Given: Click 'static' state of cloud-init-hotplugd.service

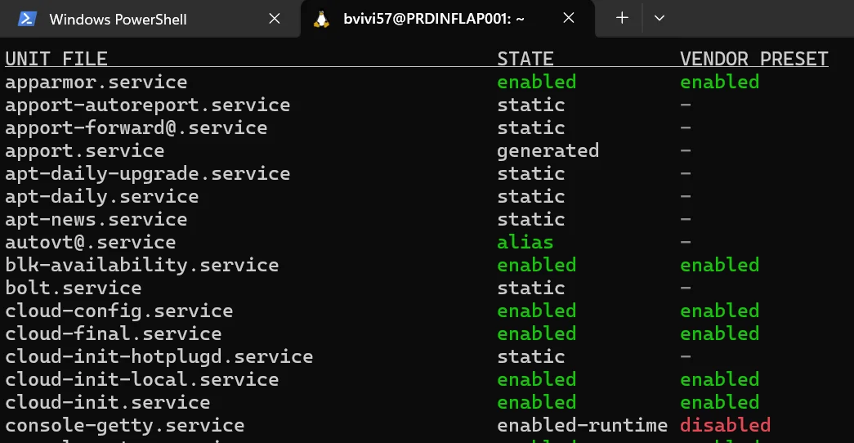Looking at the screenshot, I should [x=531, y=357].
